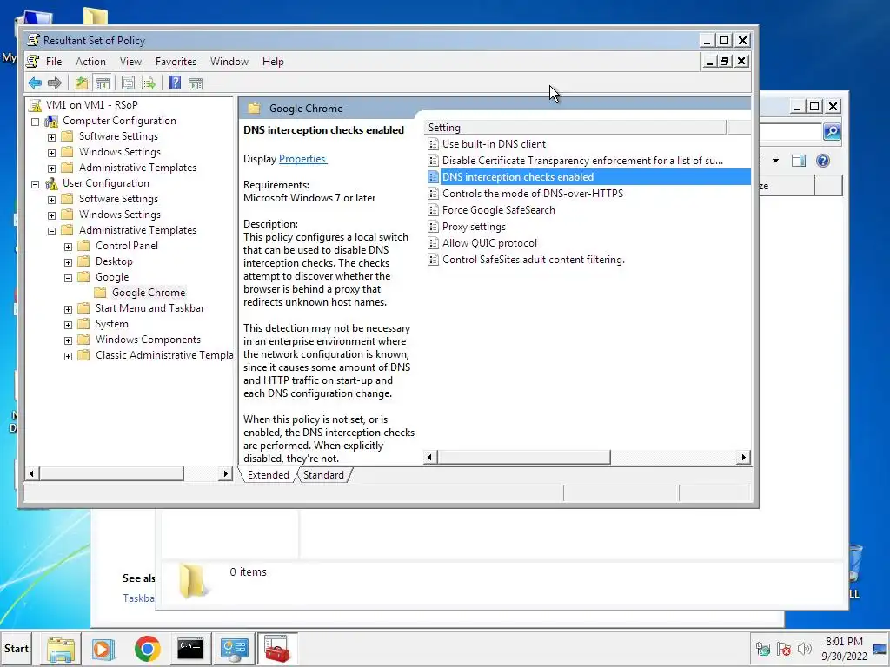The image size is (890, 667).
Task: Open the Window menu
Action: point(229,62)
